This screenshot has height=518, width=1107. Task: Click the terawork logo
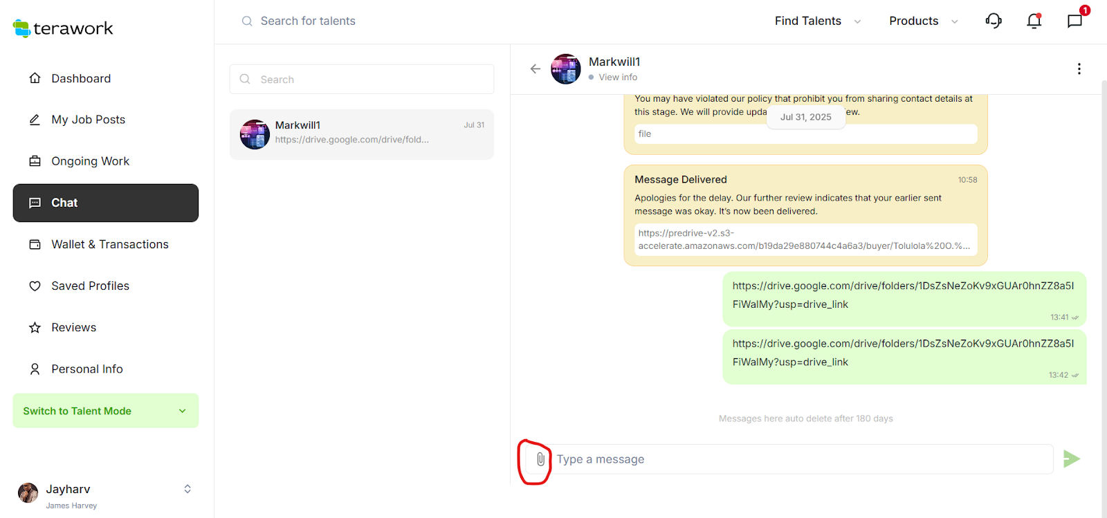[63, 28]
